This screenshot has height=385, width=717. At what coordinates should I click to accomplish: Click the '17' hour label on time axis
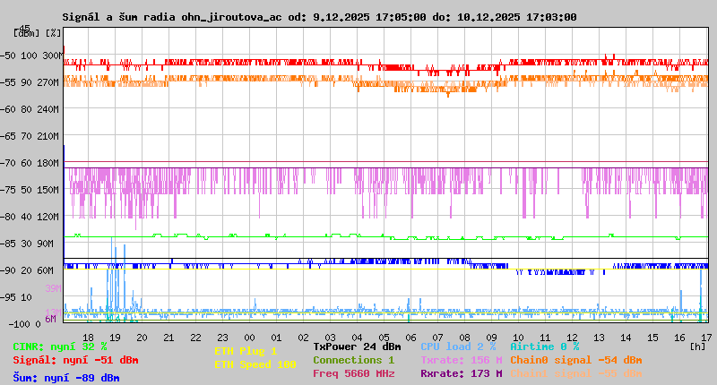[x=706, y=338]
